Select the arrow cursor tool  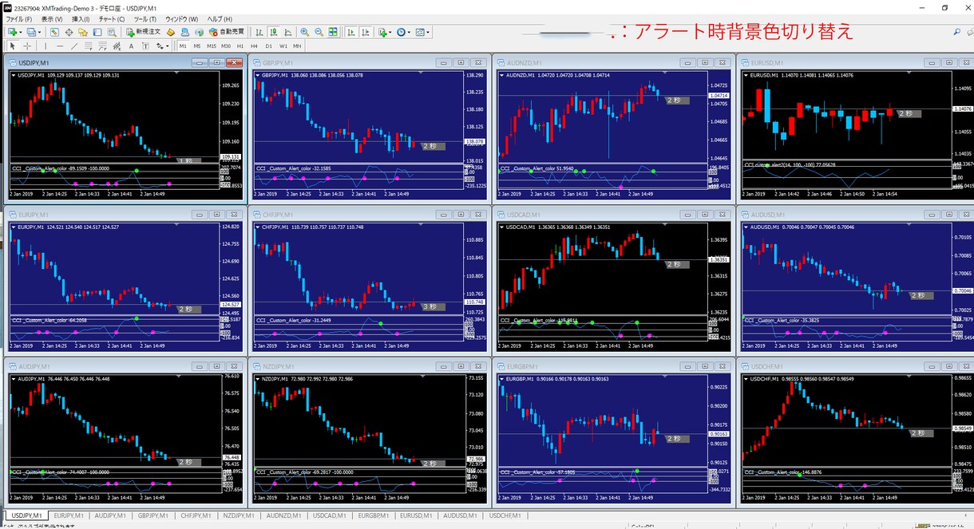click(13, 46)
